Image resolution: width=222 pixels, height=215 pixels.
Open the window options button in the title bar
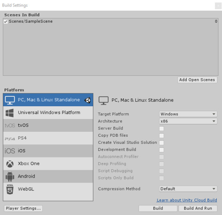[218, 6]
